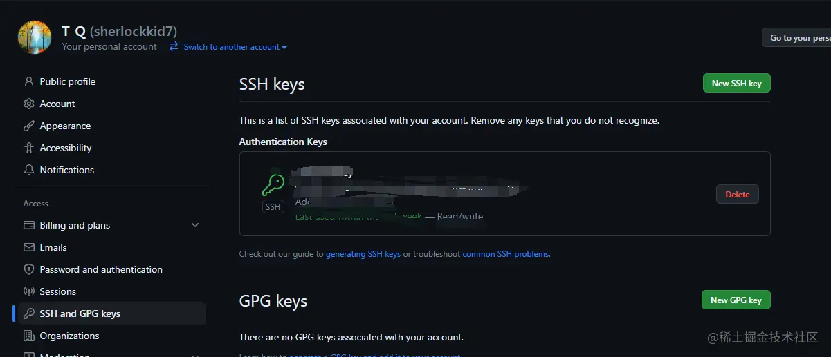The width and height of the screenshot is (831, 357).
Task: Click the Appearance paintbrush icon
Action: [28, 126]
